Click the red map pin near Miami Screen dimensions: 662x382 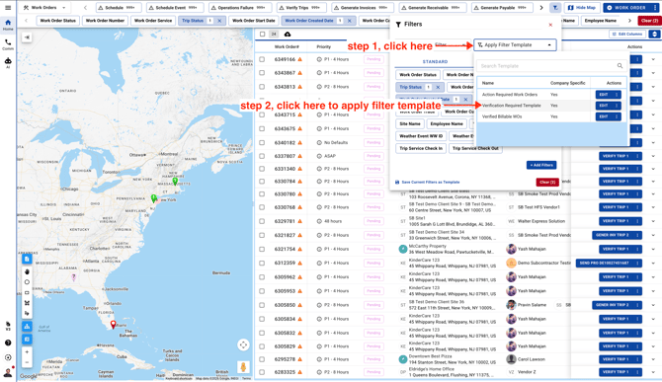coord(114,324)
